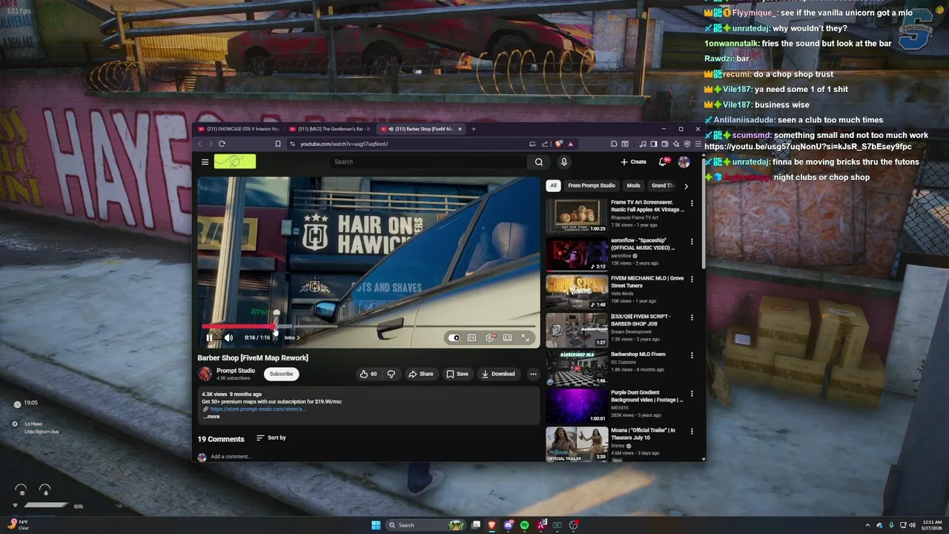The width and height of the screenshot is (949, 534).
Task: Reload the page in browser
Action: (x=222, y=144)
